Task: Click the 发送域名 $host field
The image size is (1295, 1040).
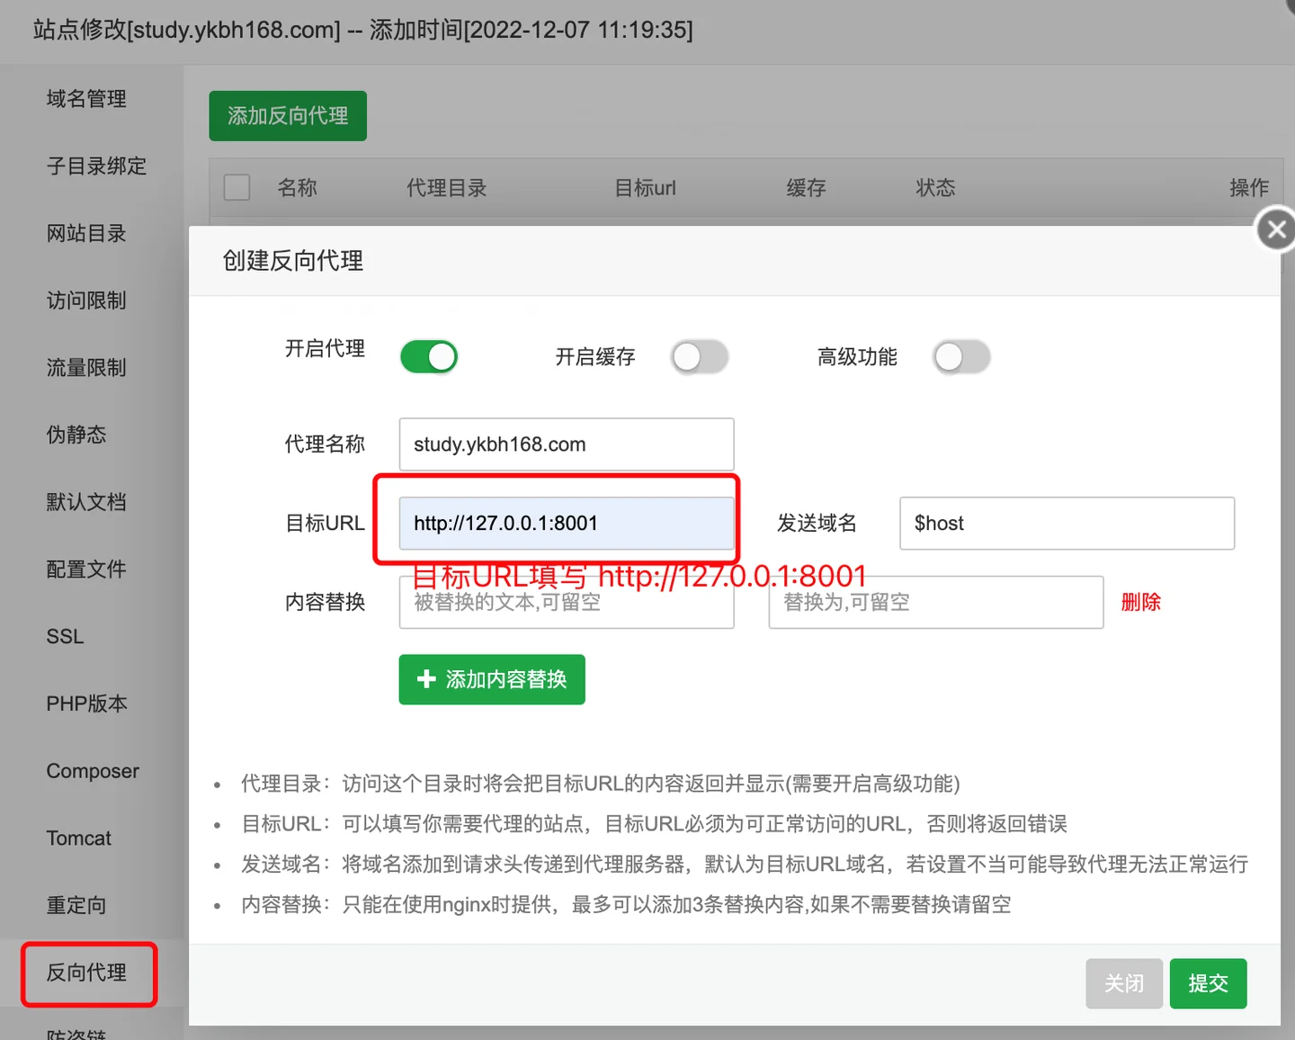Action: (1067, 524)
